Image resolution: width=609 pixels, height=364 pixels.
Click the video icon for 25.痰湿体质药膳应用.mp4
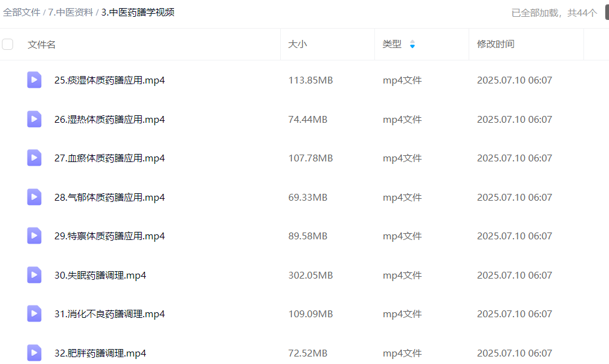34,80
